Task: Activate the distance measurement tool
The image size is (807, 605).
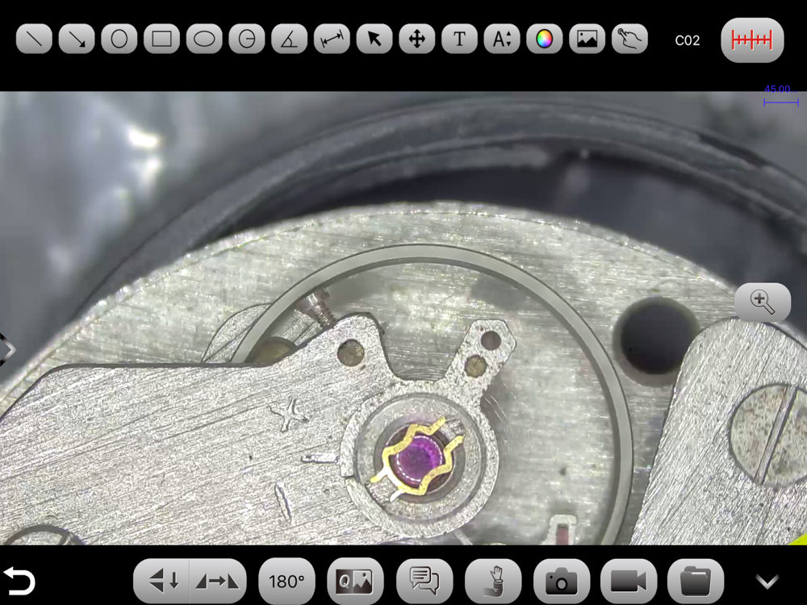Action: [x=332, y=39]
